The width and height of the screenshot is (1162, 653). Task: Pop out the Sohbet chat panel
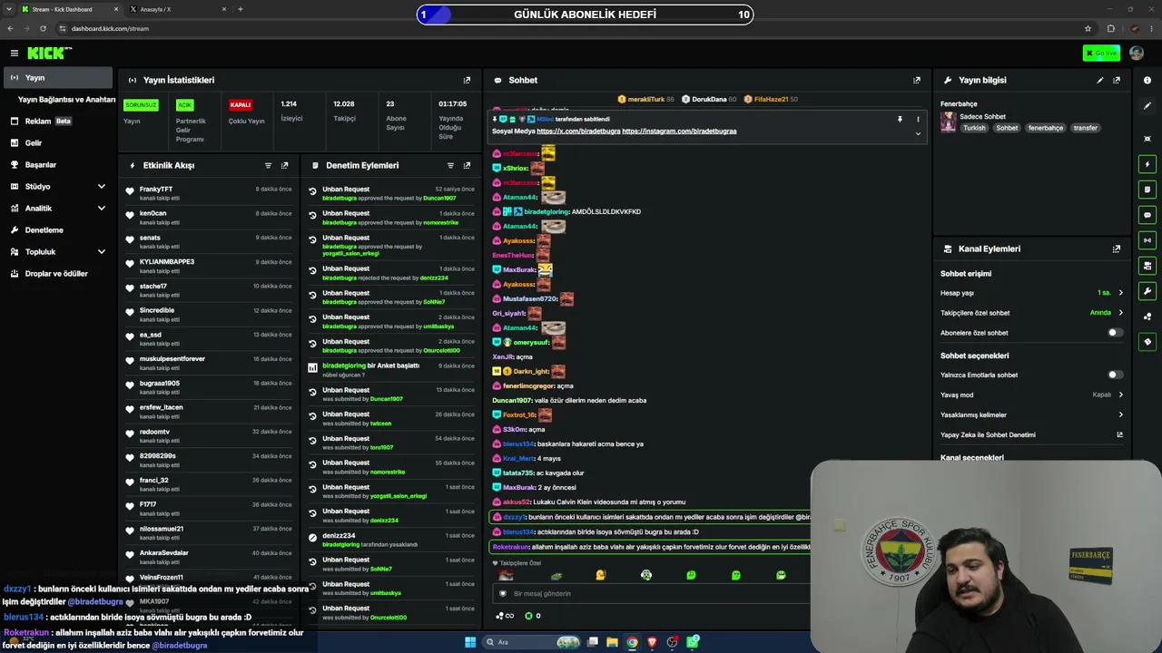917,80
